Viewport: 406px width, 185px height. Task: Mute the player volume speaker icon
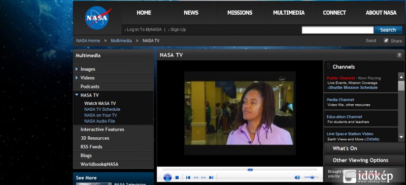(x=297, y=177)
